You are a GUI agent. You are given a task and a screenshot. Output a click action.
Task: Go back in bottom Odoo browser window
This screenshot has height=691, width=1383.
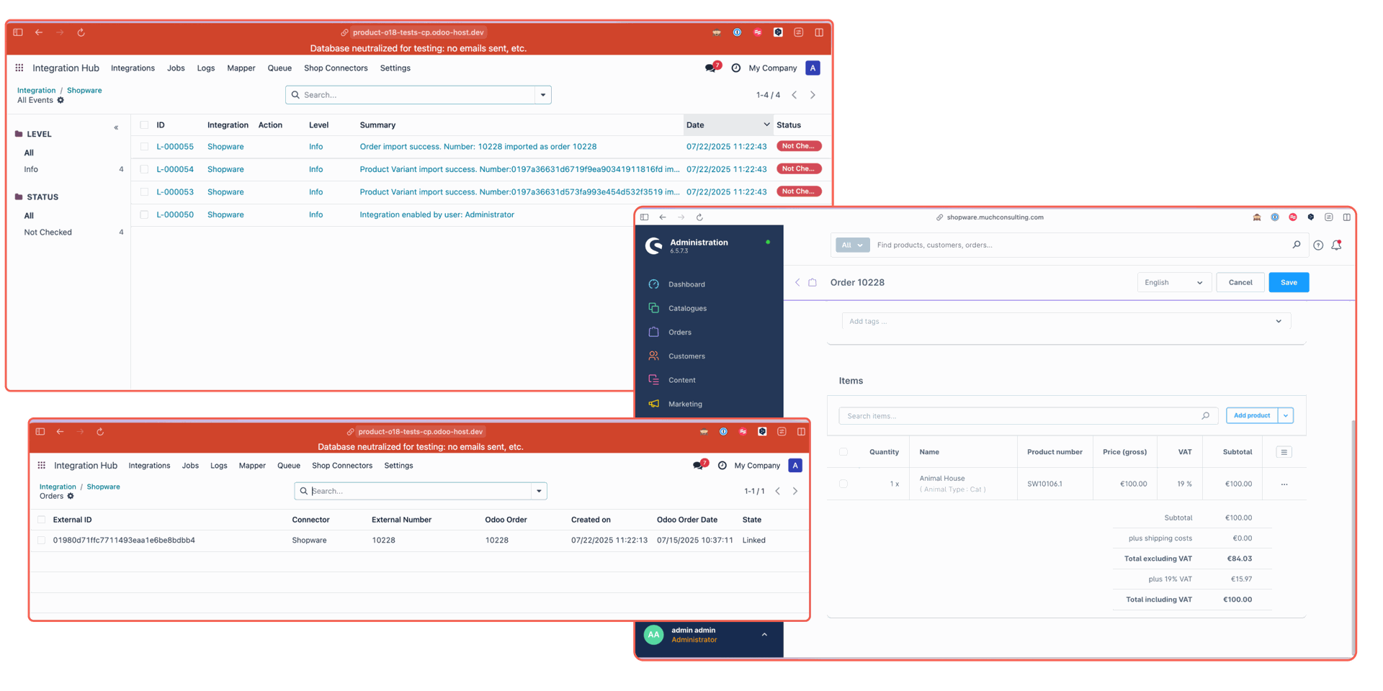click(x=61, y=432)
